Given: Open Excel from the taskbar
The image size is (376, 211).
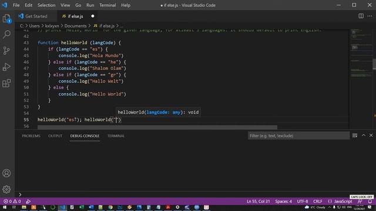Looking at the screenshot, I should pyautogui.click(x=82, y=207).
